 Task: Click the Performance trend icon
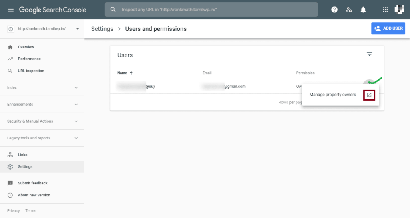(x=10, y=59)
